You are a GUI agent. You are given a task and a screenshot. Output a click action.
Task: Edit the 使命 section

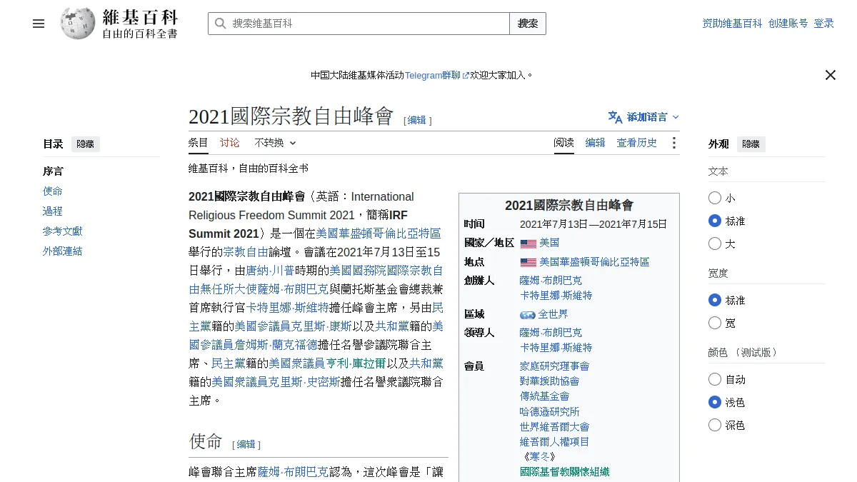pos(246,444)
